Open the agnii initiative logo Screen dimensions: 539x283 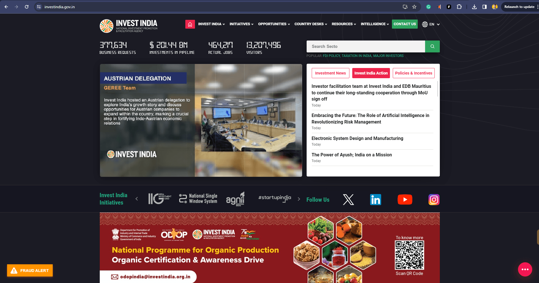(x=235, y=199)
